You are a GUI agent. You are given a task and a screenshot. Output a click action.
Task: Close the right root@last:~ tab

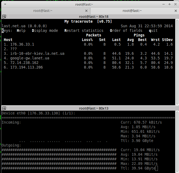click(x=176, y=11)
